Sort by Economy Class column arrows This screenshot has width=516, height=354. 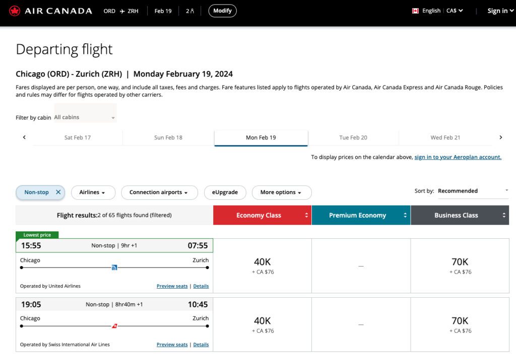[x=306, y=215]
